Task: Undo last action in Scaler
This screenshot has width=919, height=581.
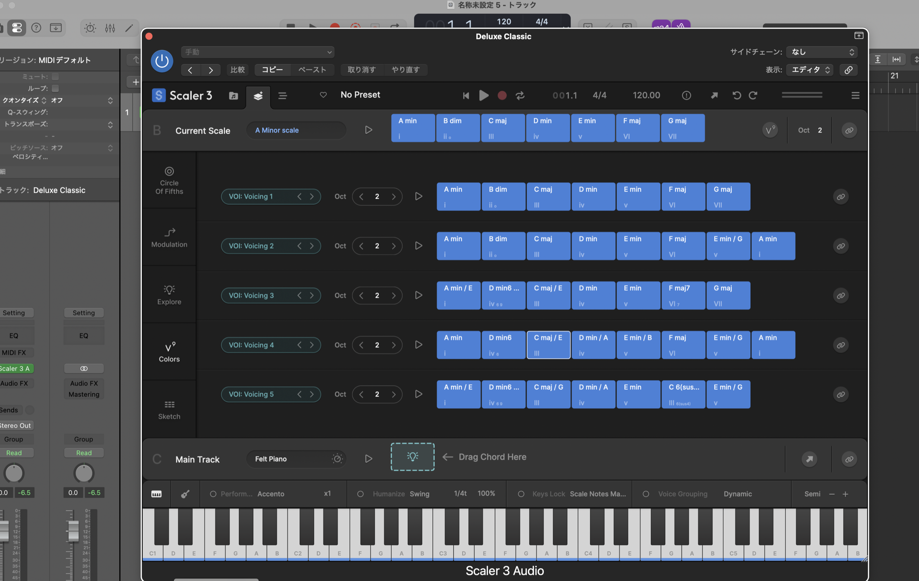Action: click(x=736, y=95)
